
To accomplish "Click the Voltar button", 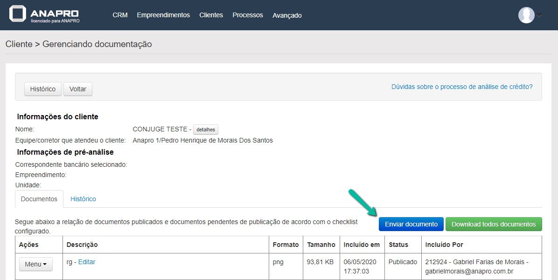I will tap(78, 89).
